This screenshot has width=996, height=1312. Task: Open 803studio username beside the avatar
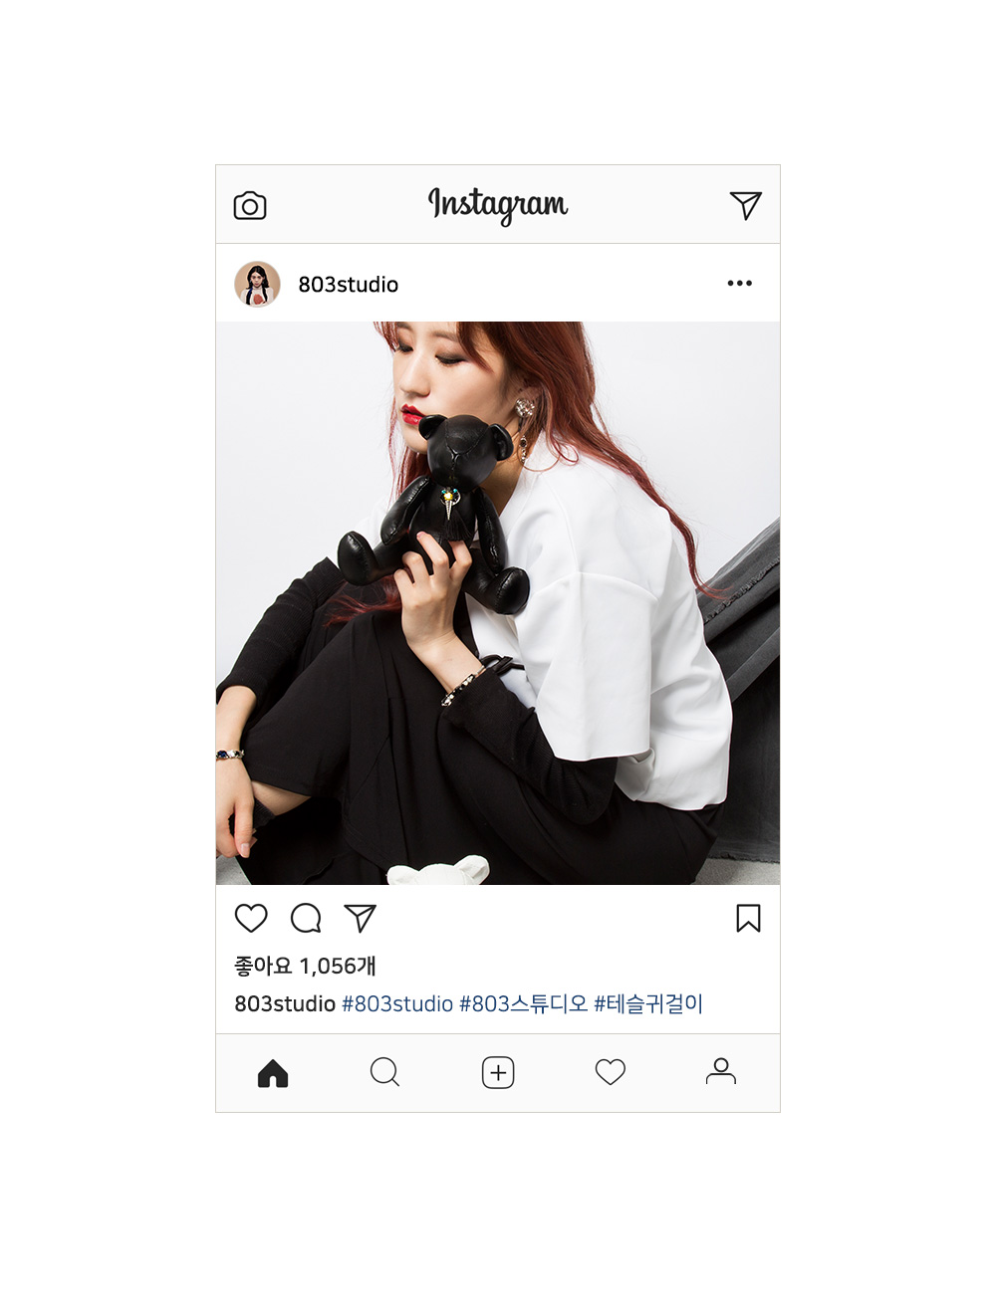(x=348, y=285)
